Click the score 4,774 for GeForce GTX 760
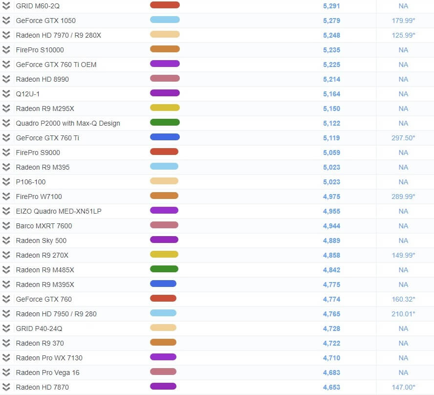The image size is (434, 395). [331, 300]
